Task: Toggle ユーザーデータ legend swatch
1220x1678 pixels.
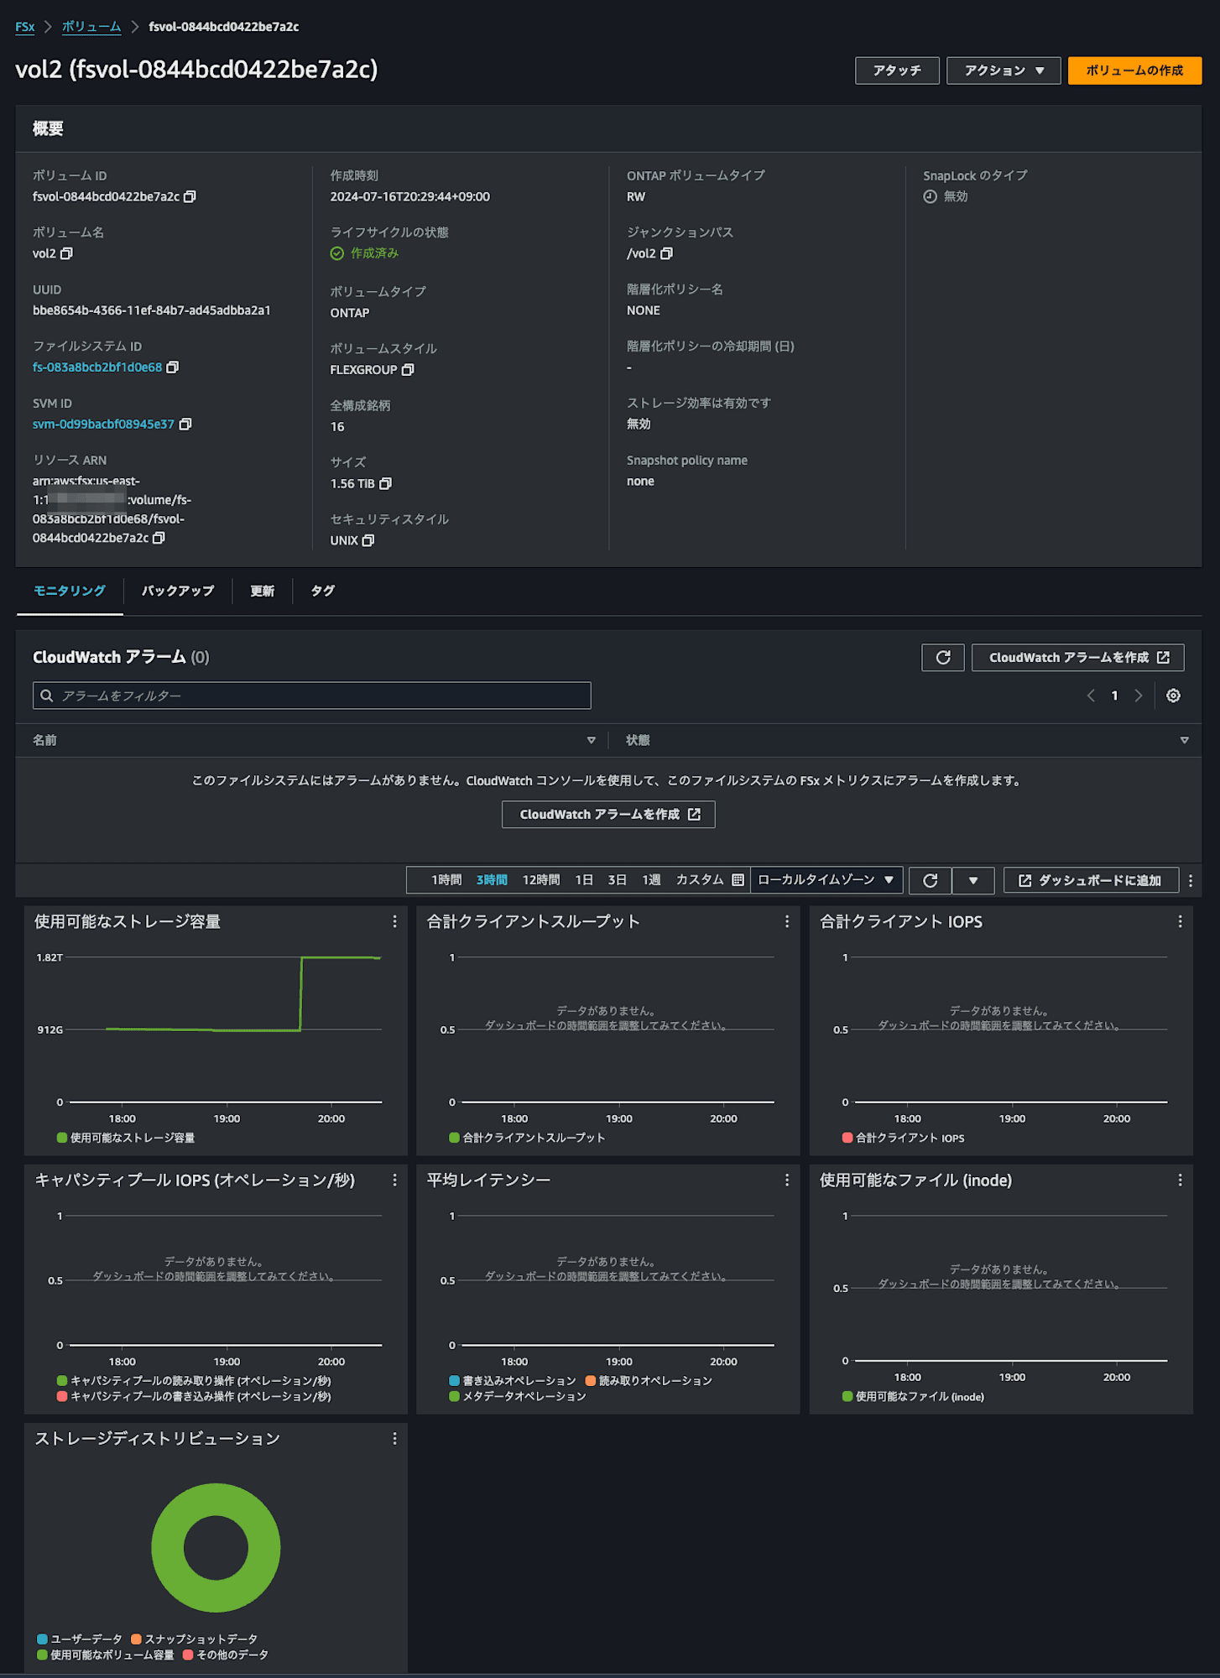Action: click(42, 1639)
